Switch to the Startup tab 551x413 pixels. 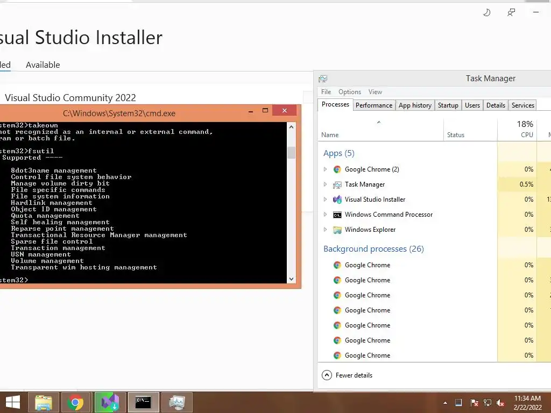[x=448, y=105]
